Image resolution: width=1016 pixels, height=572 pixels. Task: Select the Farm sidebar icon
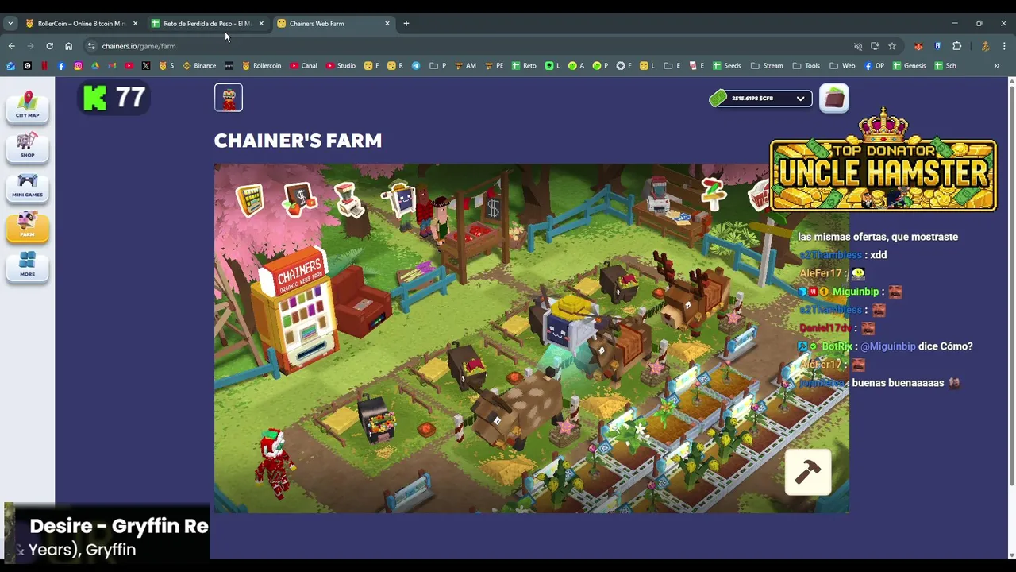27,226
